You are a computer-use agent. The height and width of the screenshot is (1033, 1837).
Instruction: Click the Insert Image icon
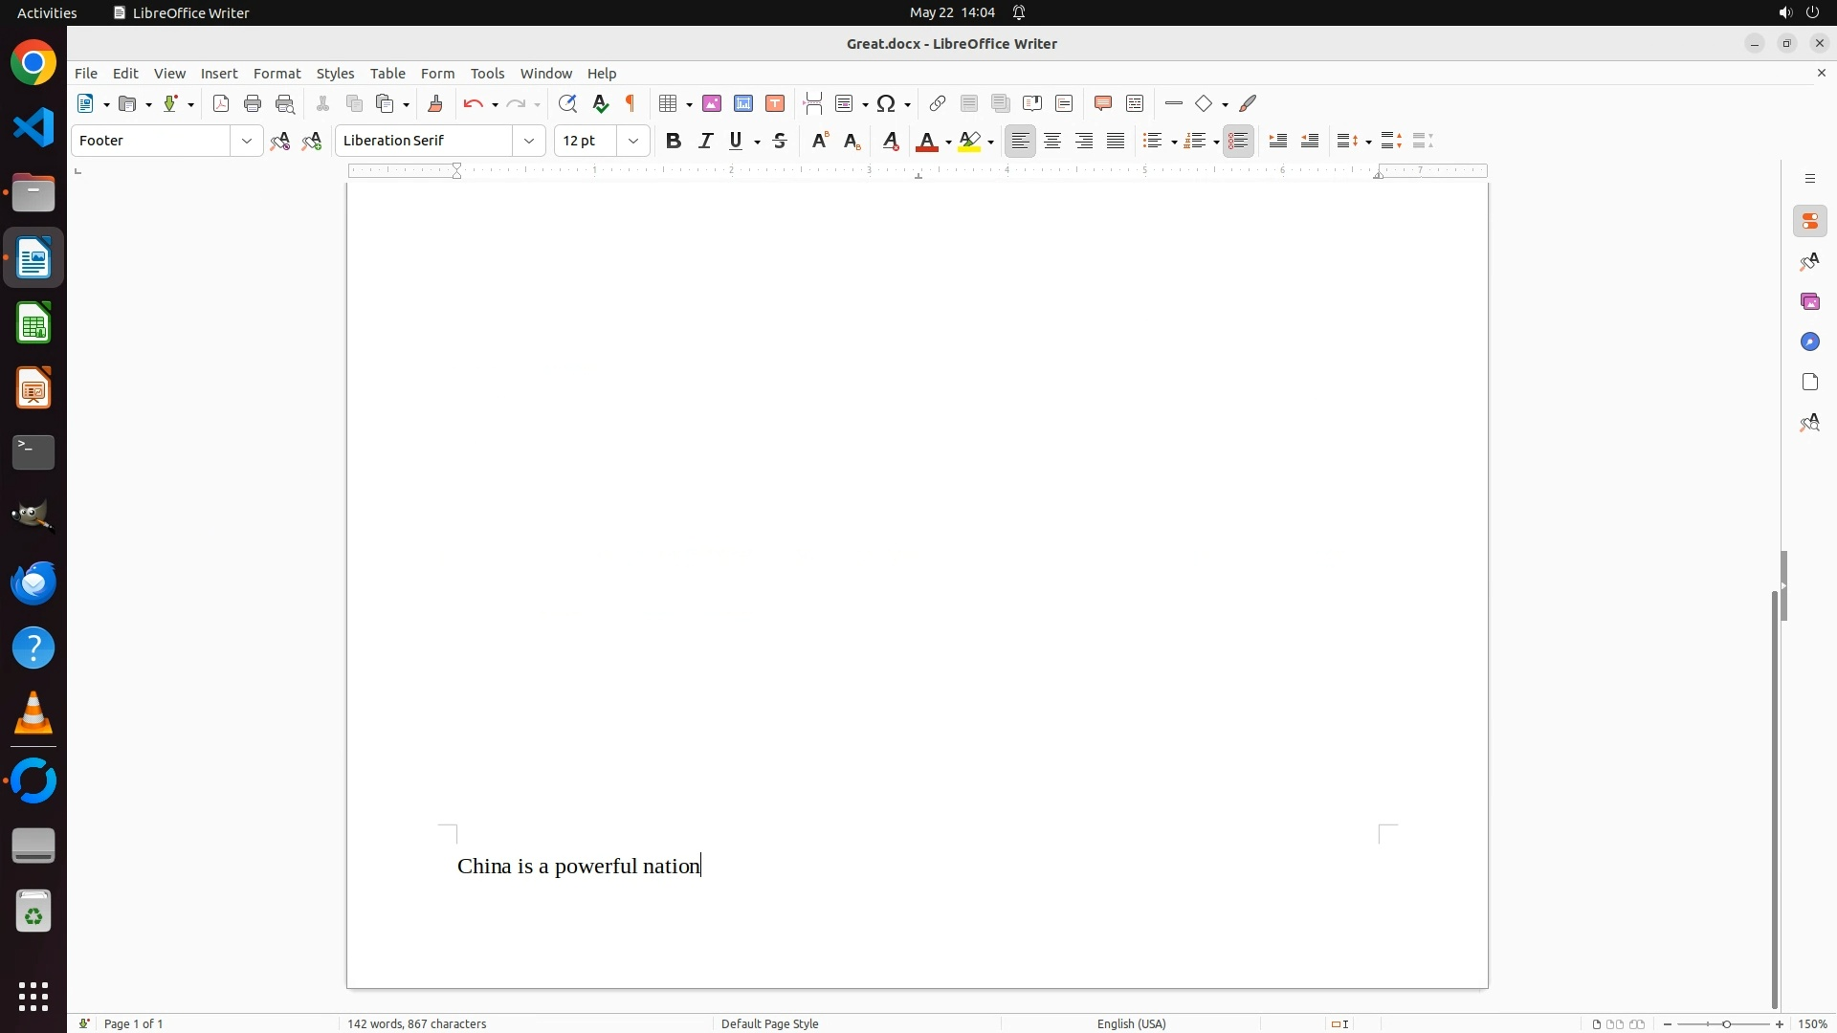(712, 103)
